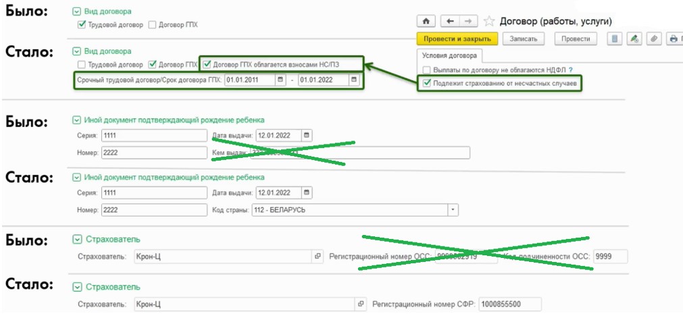683x316 pixels.
Task: Collapse the Вид договора section under first Было
Action: (x=76, y=11)
